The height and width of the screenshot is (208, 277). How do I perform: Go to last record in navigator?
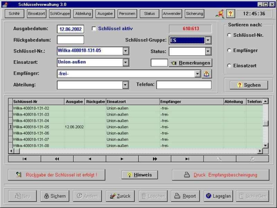click(x=187, y=159)
